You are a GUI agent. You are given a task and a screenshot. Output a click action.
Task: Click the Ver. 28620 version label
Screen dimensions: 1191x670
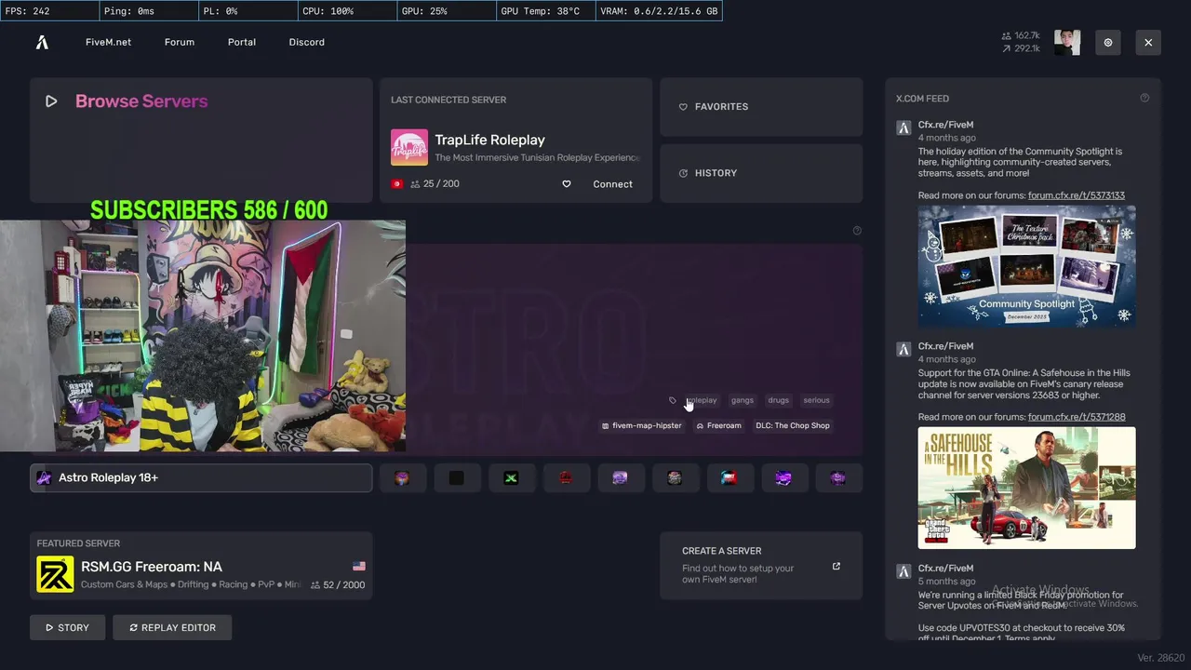coord(1160,658)
